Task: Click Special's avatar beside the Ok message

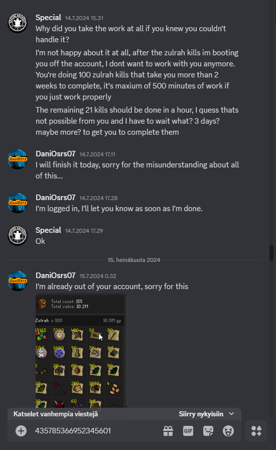Action: [x=18, y=236]
